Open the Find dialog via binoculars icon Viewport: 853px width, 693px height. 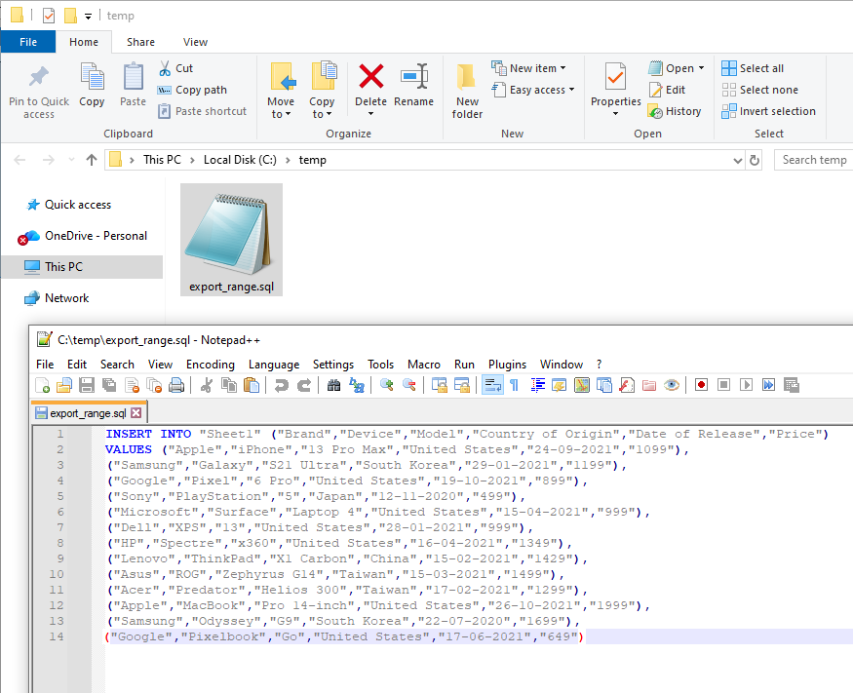[x=333, y=385]
